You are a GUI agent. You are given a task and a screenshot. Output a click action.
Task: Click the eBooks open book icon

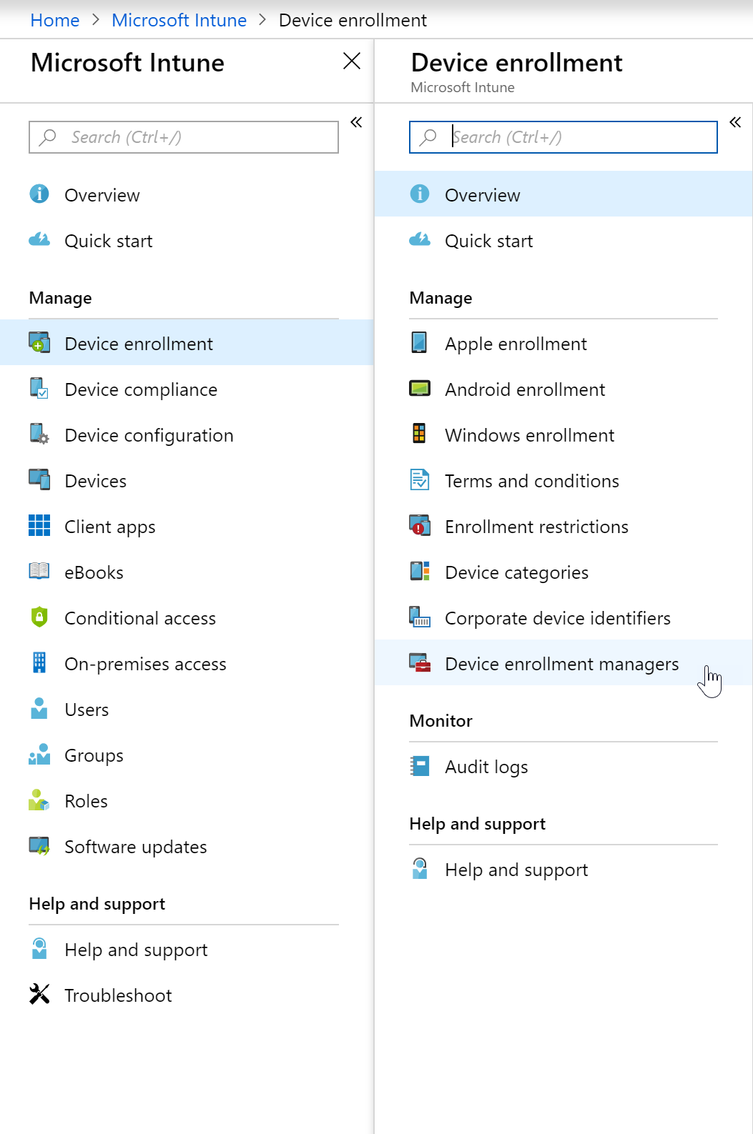pyautogui.click(x=39, y=571)
